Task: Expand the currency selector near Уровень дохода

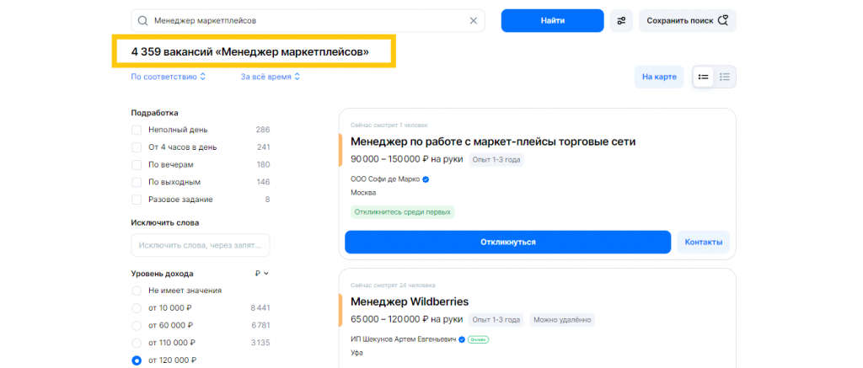Action: point(262,274)
